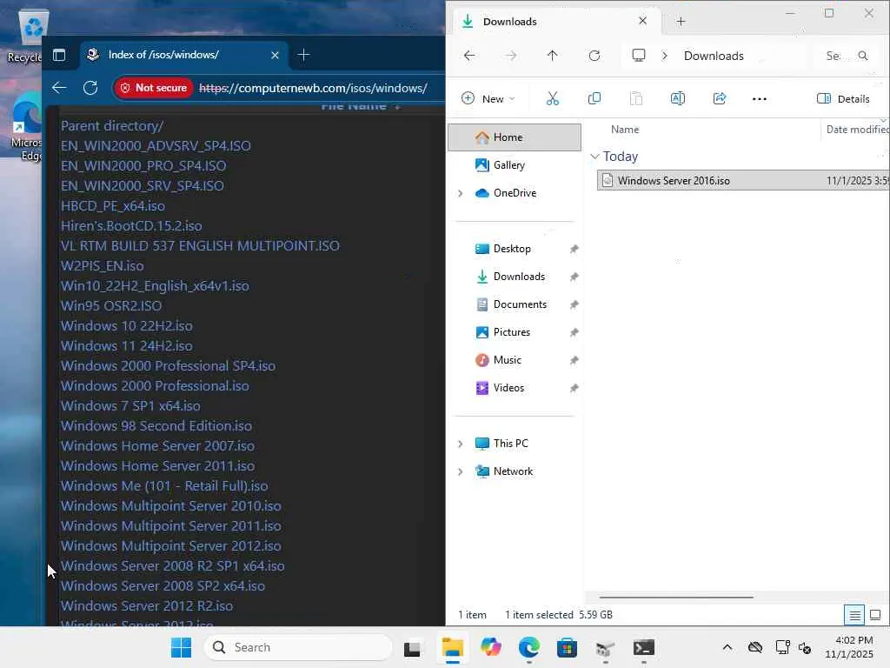Image resolution: width=890 pixels, height=668 pixels.
Task: Open Win10_22H2_English_x64v1.iso link
Action: (155, 285)
